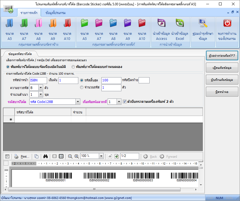Click the page number field showing 1/2
Viewport: 240px width, 201px height.
click(130, 156)
